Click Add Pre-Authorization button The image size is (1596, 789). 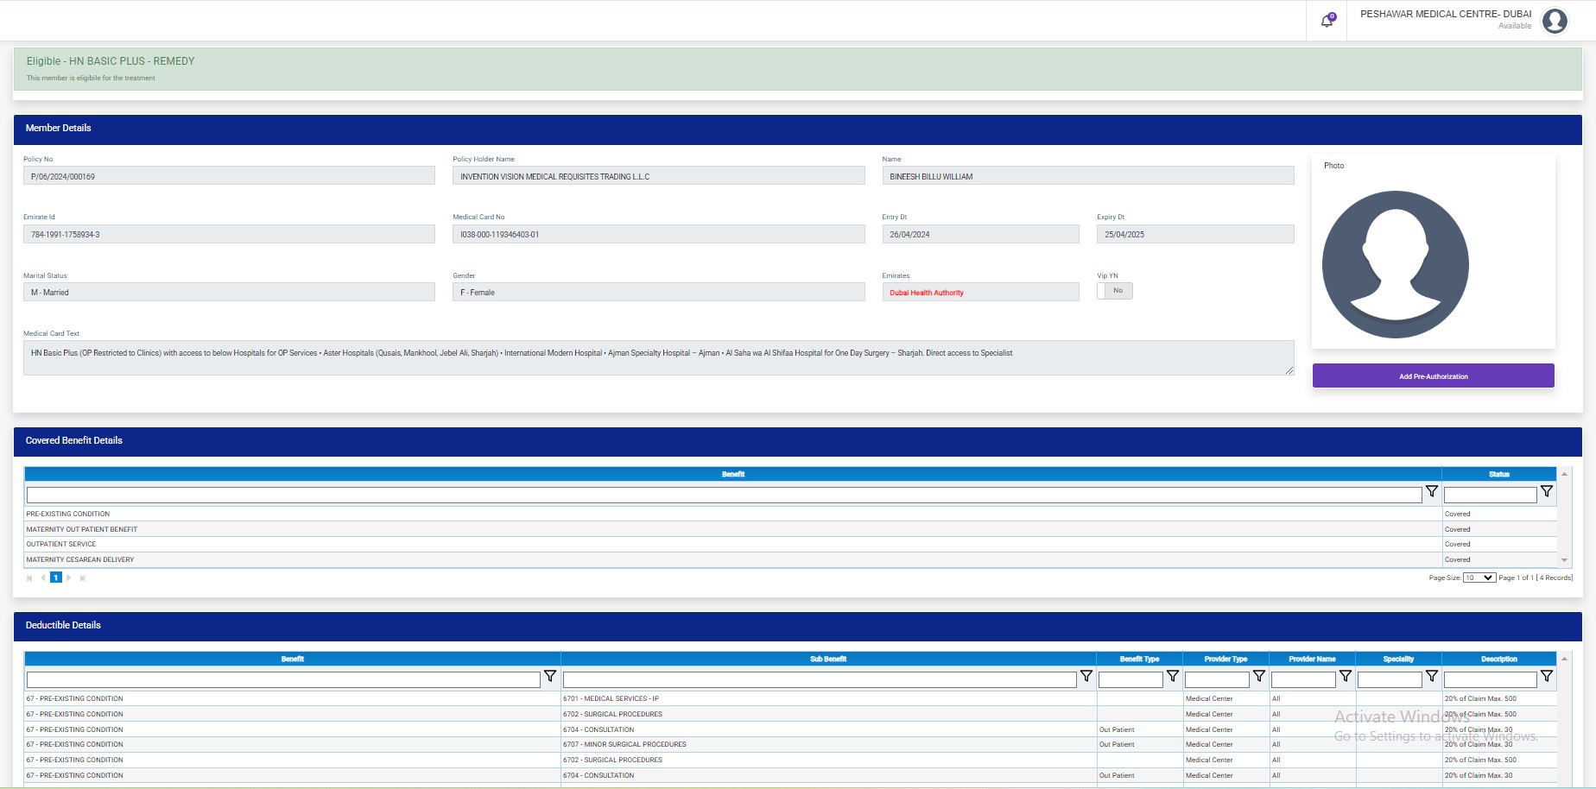1433,376
